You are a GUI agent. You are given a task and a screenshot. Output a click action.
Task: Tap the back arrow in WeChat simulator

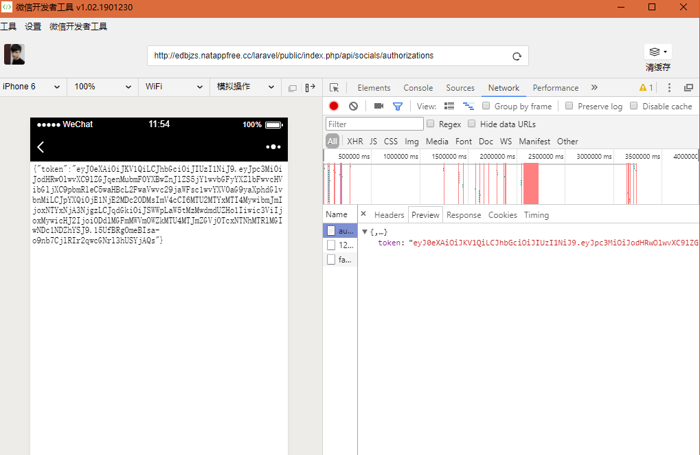[41, 147]
